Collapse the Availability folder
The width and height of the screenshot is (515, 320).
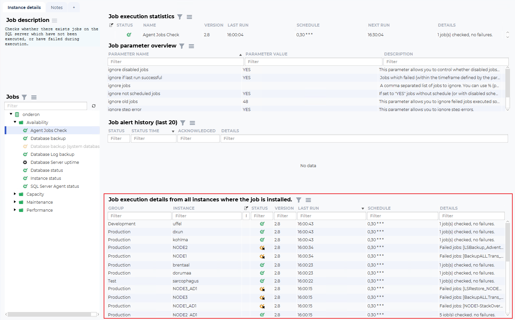pyautogui.click(x=15, y=122)
